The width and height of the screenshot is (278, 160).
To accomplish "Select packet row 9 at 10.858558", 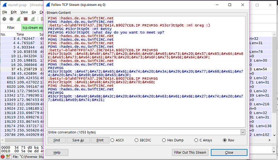I will click(x=22, y=52).
